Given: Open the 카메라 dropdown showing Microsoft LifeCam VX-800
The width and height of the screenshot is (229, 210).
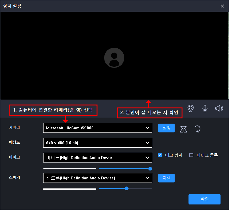Looking at the screenshot, I should (98, 128).
